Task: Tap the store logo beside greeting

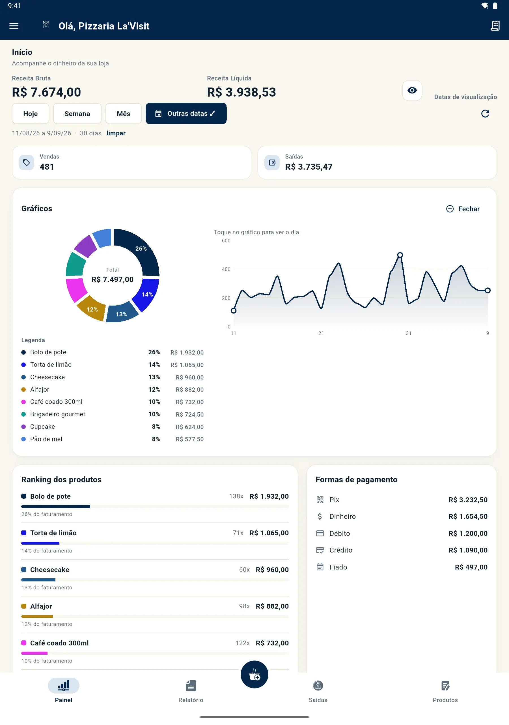Action: pos(46,25)
